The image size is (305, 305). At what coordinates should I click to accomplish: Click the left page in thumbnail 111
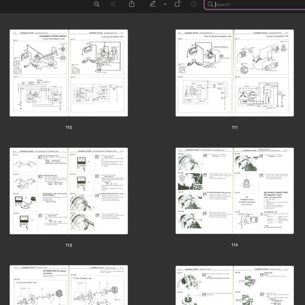[204, 73]
